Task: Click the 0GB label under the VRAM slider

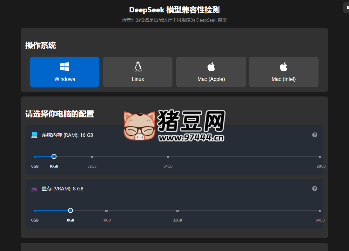Action: coord(35,220)
